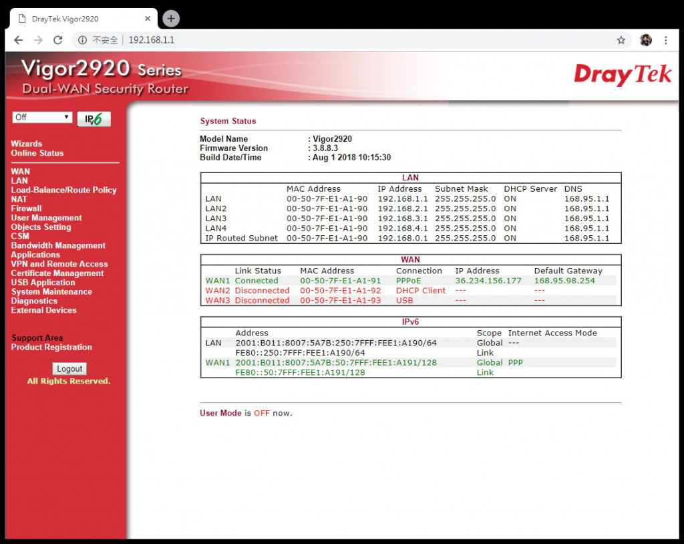Open the Firewall menu
Image resolution: width=684 pixels, height=544 pixels.
pos(26,209)
